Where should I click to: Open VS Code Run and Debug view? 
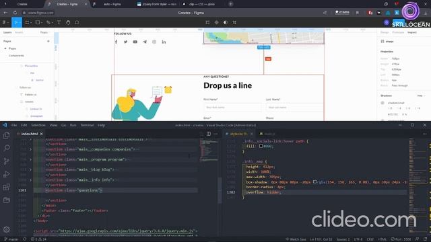6,174
